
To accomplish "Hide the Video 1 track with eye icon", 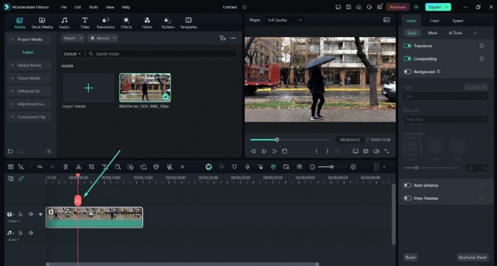I will [x=41, y=214].
